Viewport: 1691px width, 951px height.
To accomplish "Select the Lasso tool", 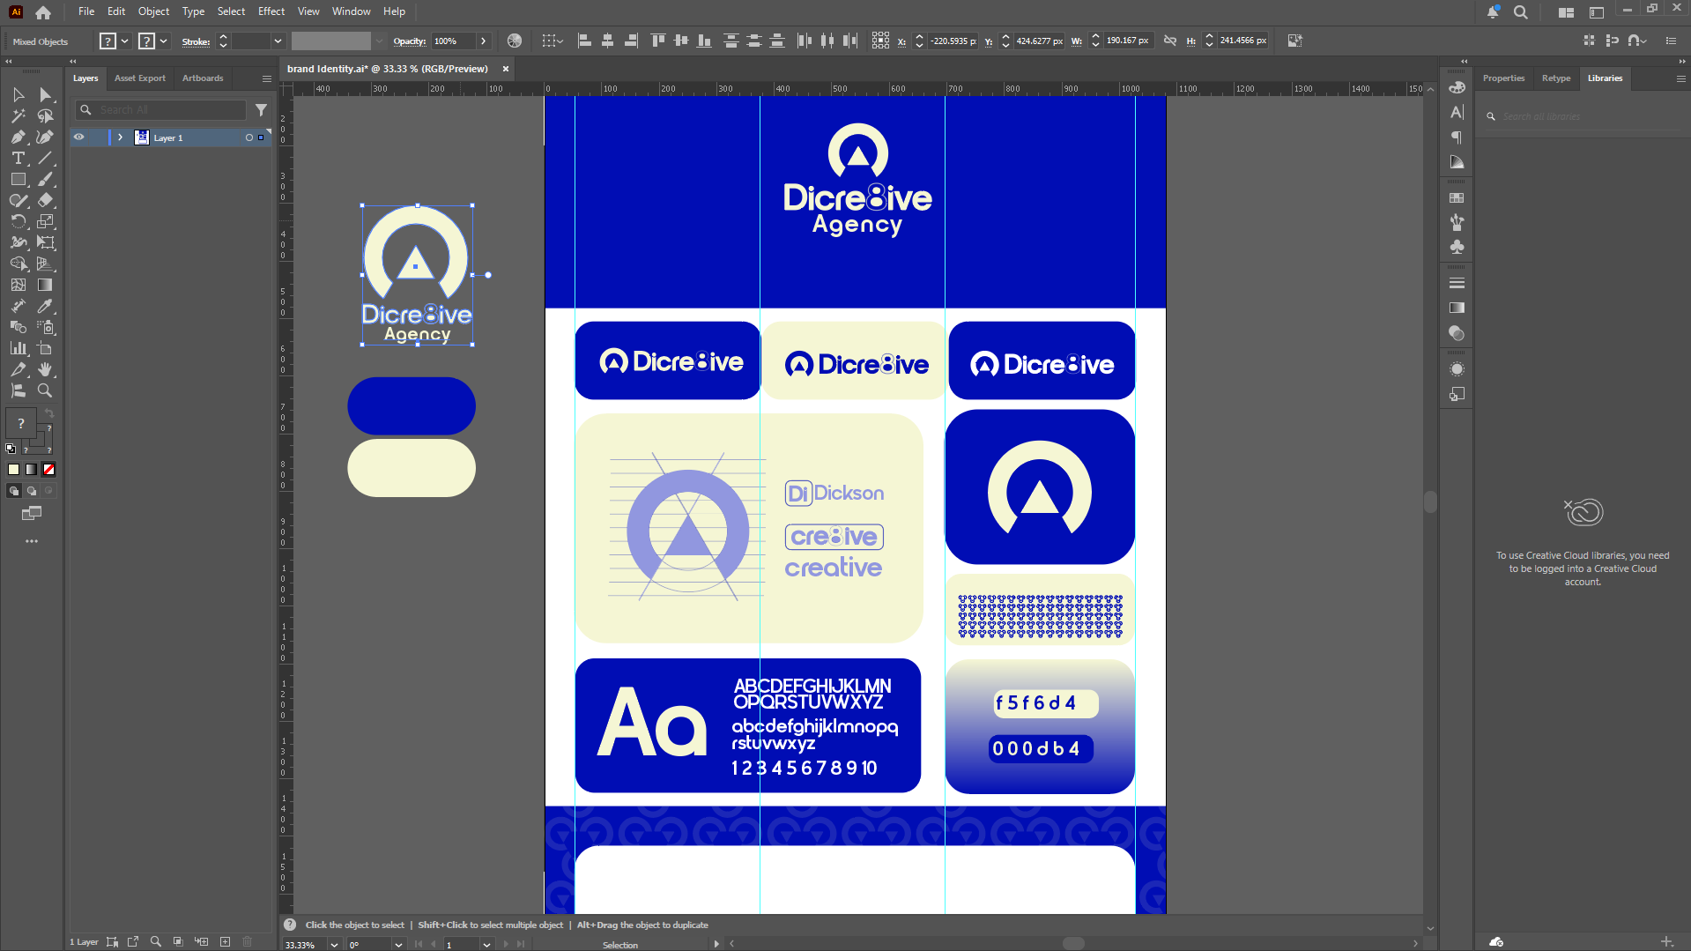I will (x=45, y=115).
